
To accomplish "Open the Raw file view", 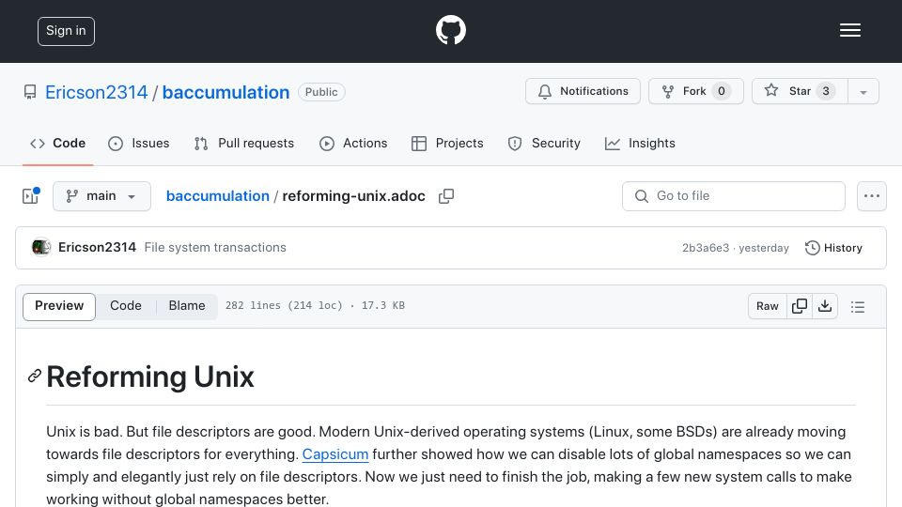I will click(x=768, y=306).
